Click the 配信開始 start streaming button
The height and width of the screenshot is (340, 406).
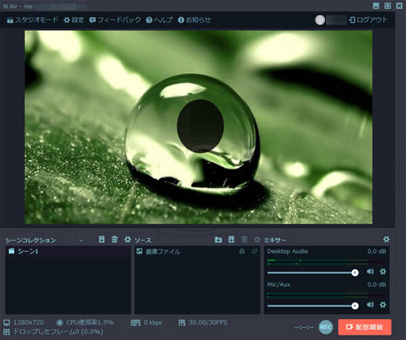[365, 327]
